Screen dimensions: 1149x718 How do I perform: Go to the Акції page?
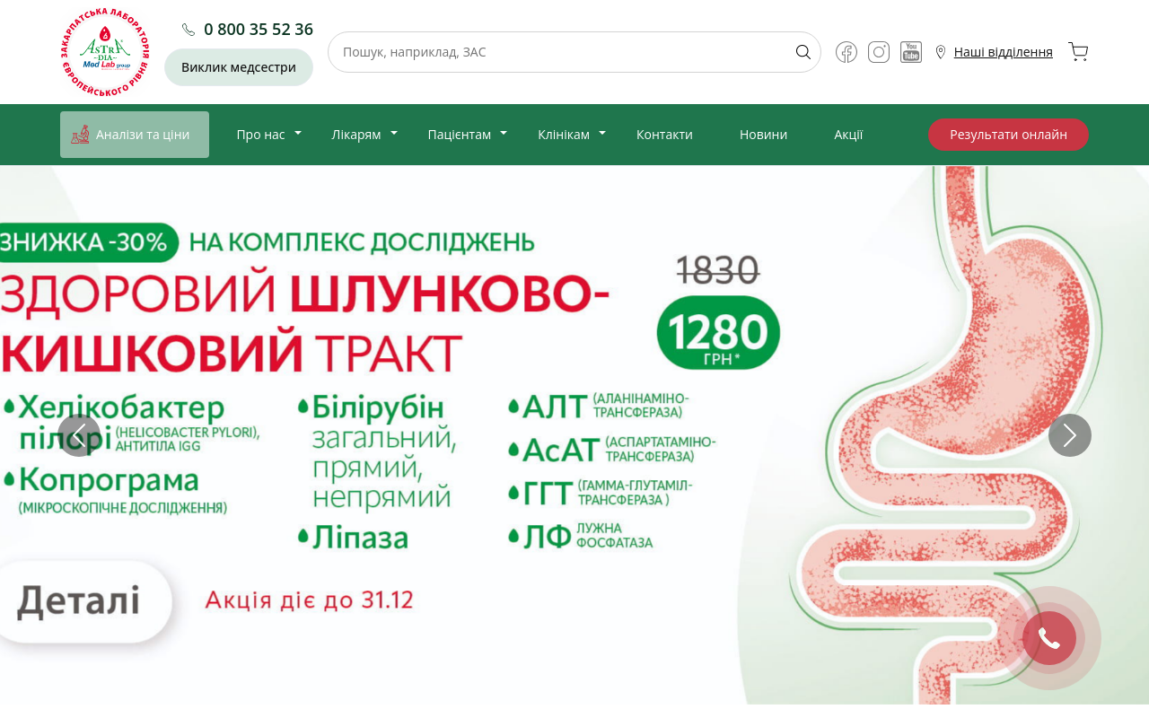click(x=848, y=135)
